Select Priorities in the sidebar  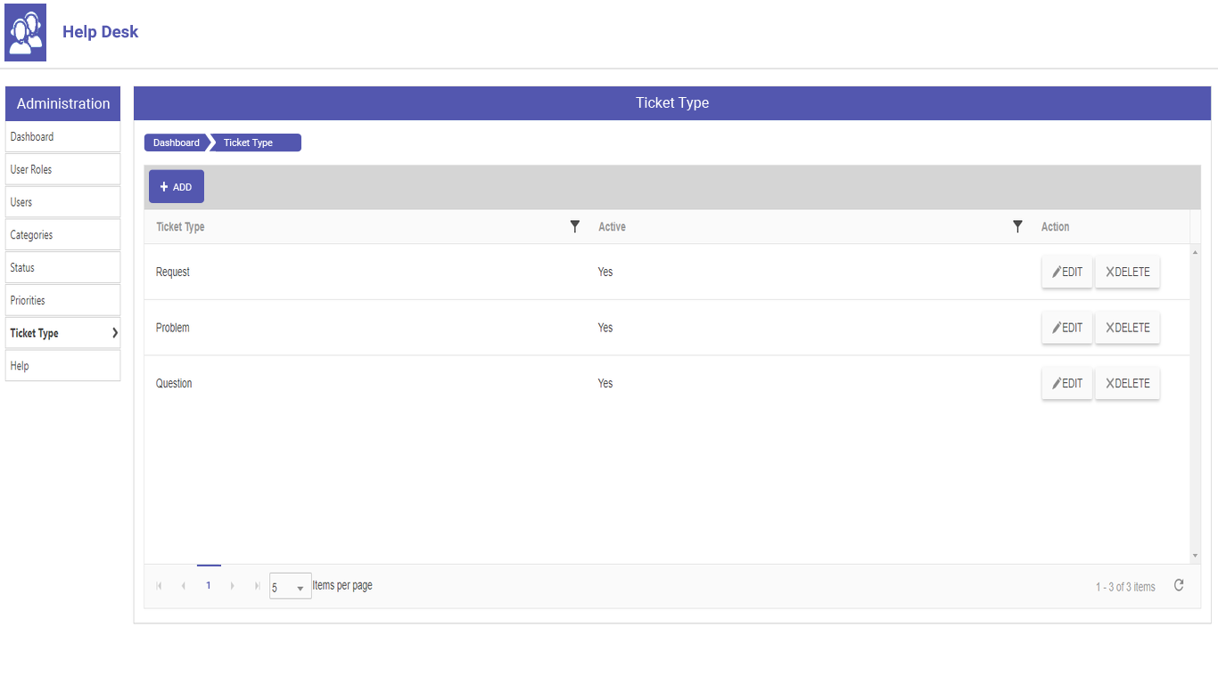coord(62,300)
